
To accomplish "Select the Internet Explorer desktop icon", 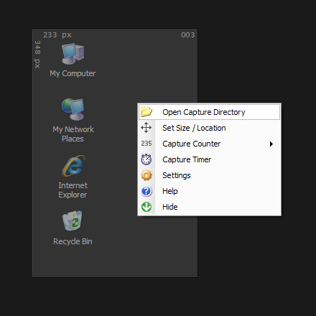I will 73,165.
